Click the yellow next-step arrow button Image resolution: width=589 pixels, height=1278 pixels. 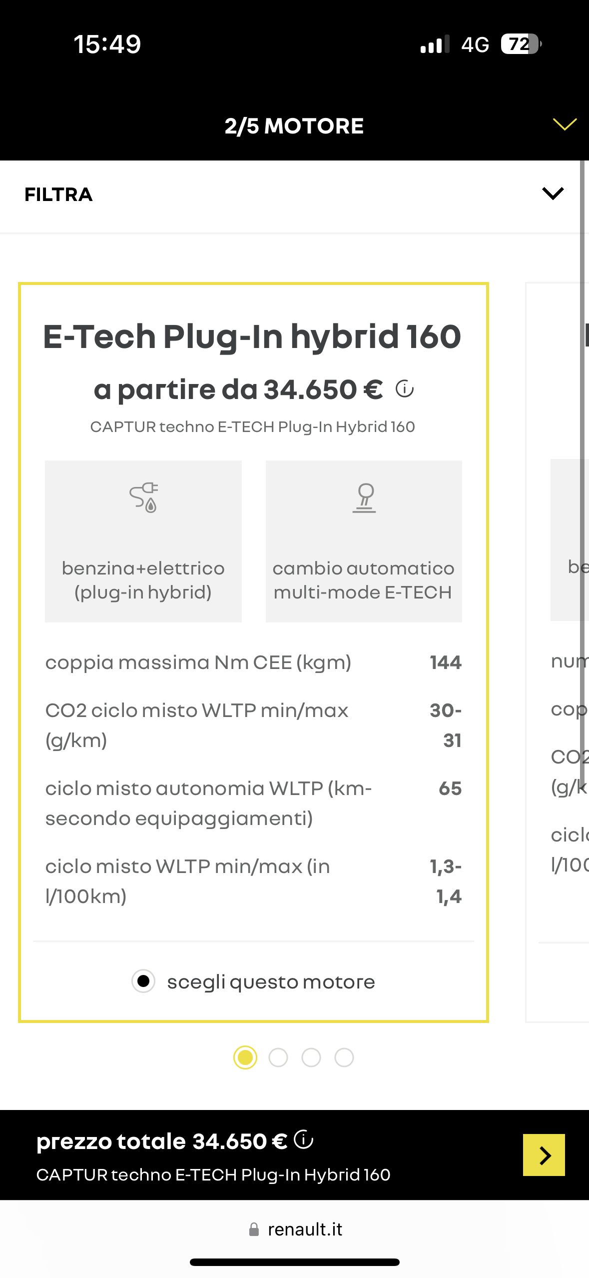pos(544,1154)
